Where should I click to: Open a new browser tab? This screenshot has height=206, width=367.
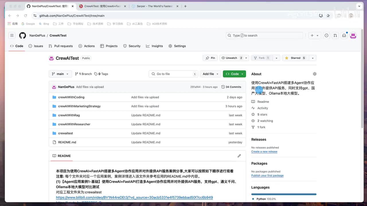tap(185, 6)
